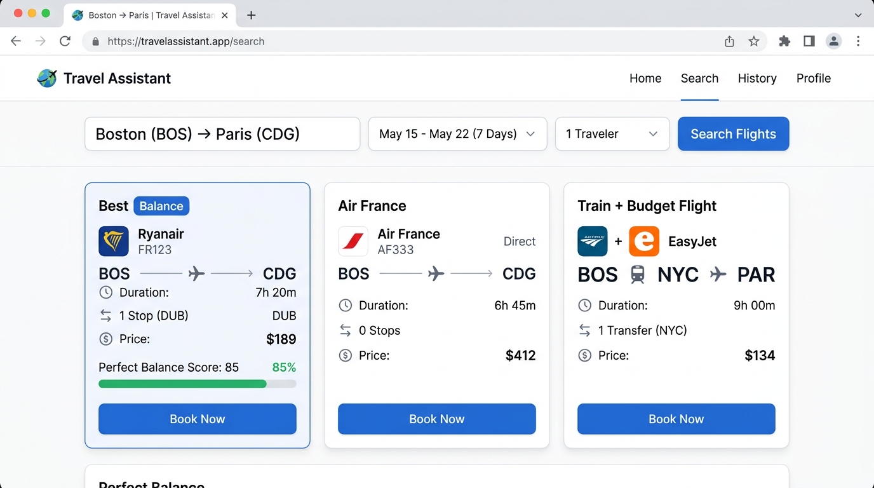
Task: Toggle the browser side panel icon
Action: pos(809,41)
